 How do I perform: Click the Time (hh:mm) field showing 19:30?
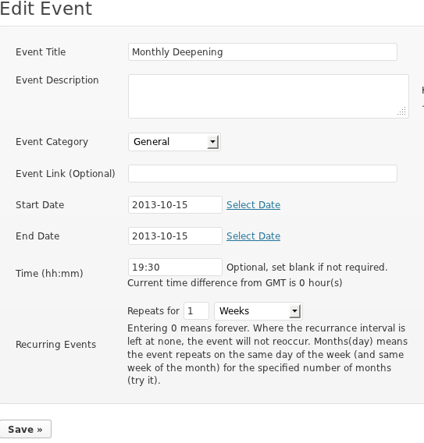click(x=175, y=267)
